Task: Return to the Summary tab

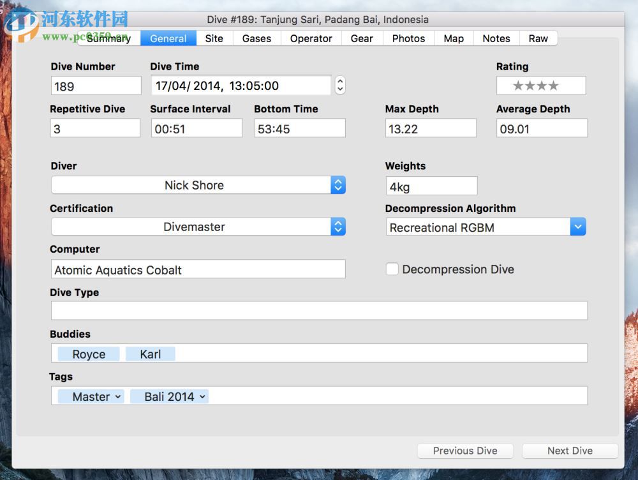Action: (108, 38)
